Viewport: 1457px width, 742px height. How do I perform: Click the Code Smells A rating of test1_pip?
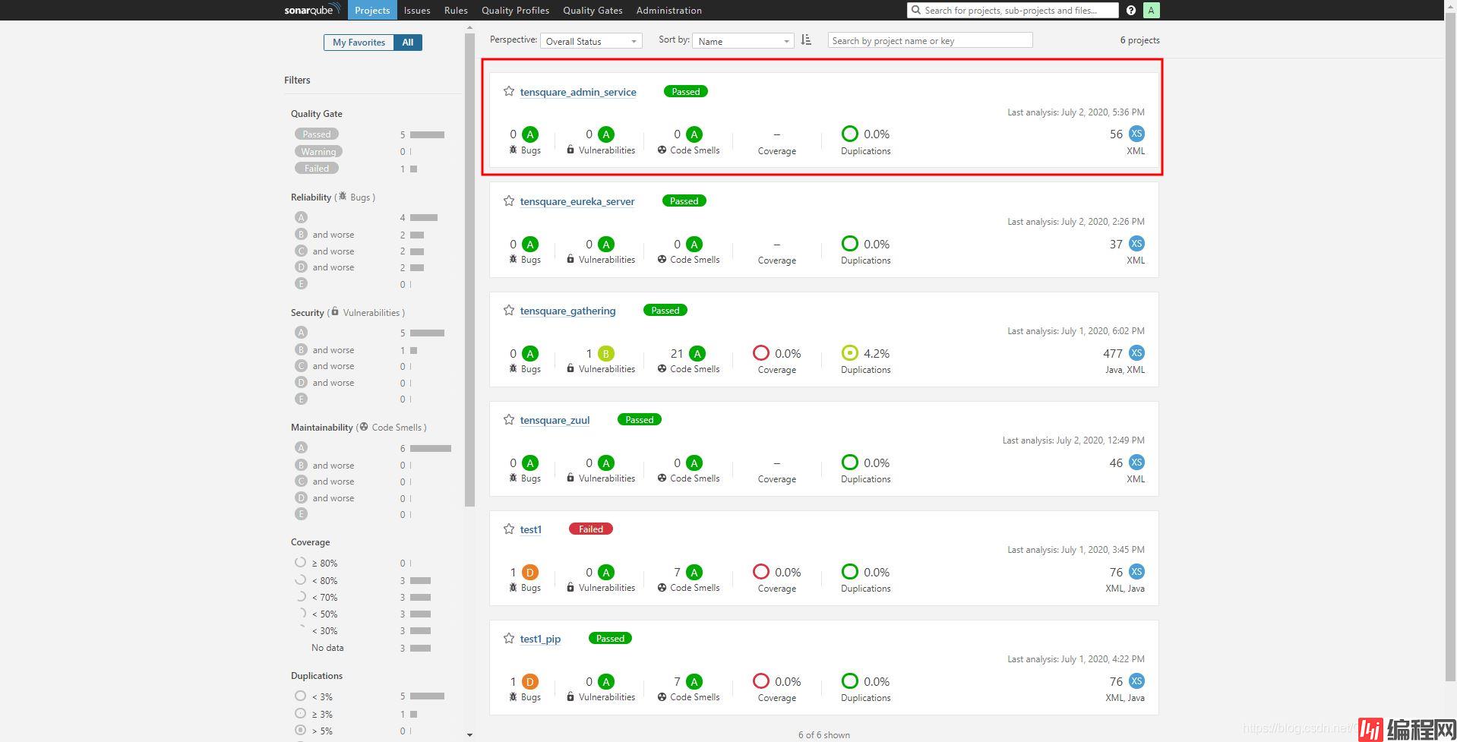click(694, 681)
